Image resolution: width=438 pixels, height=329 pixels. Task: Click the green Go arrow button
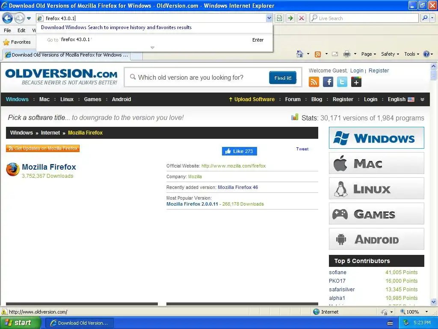pos(290,18)
